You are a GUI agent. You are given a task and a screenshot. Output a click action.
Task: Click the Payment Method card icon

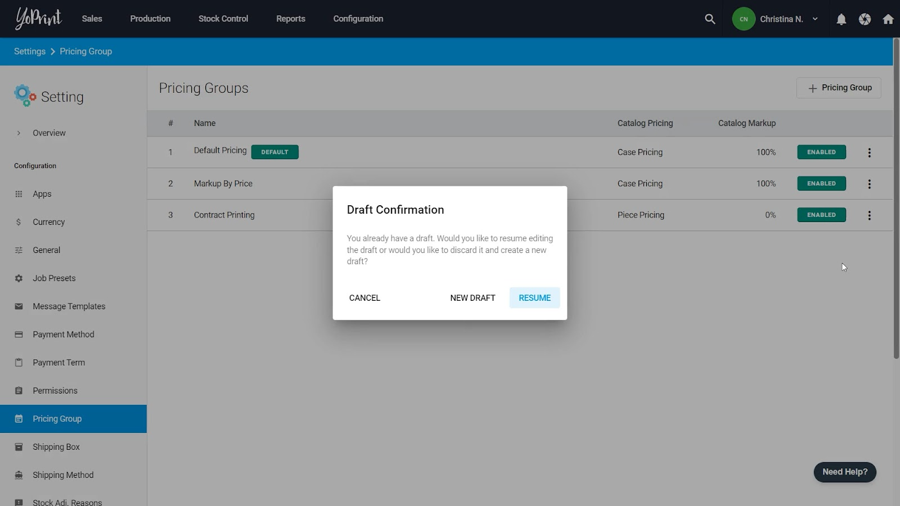(19, 335)
